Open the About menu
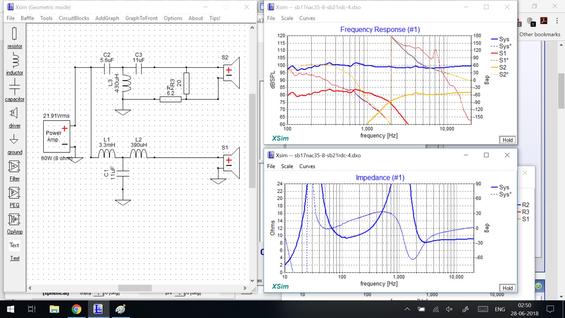 tap(196, 18)
